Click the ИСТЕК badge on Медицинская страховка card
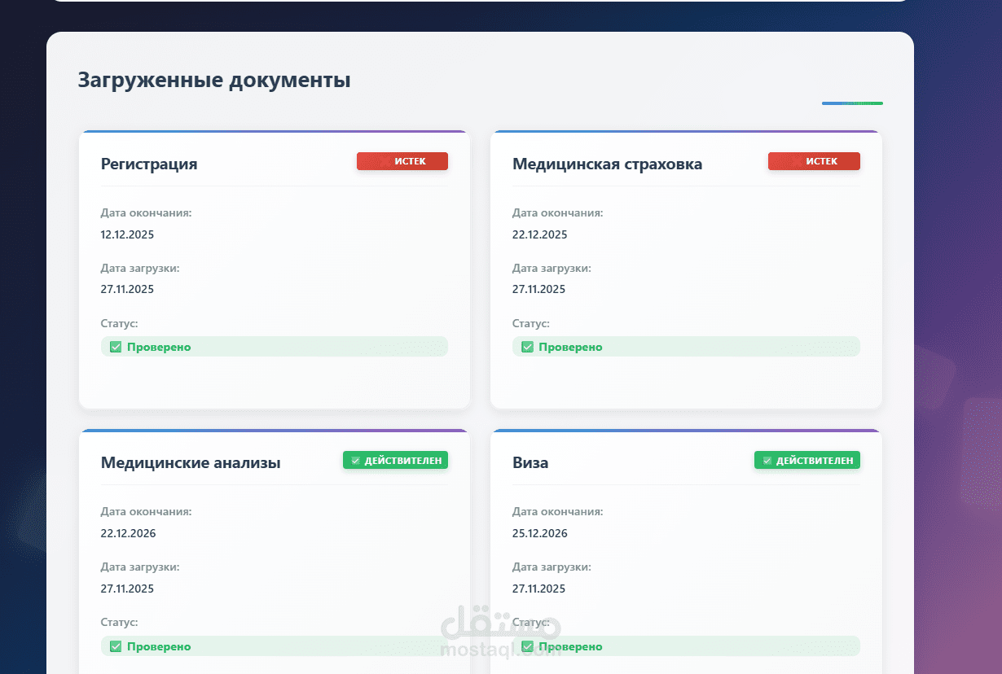This screenshot has width=1002, height=674. 814,161
